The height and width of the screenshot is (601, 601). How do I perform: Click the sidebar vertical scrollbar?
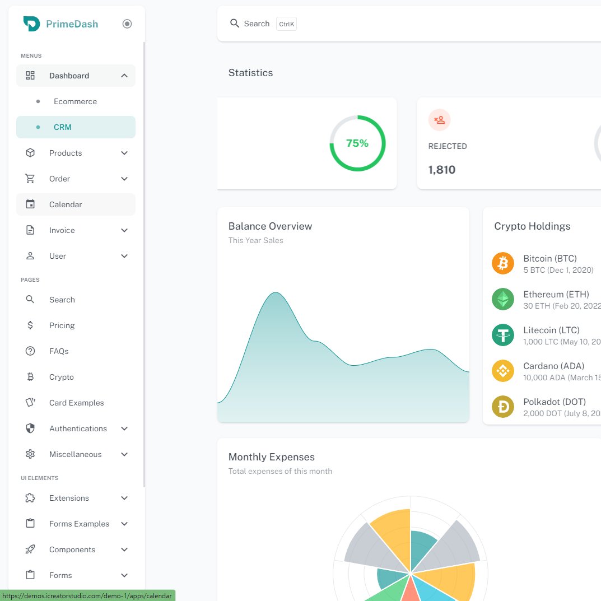coord(144,264)
